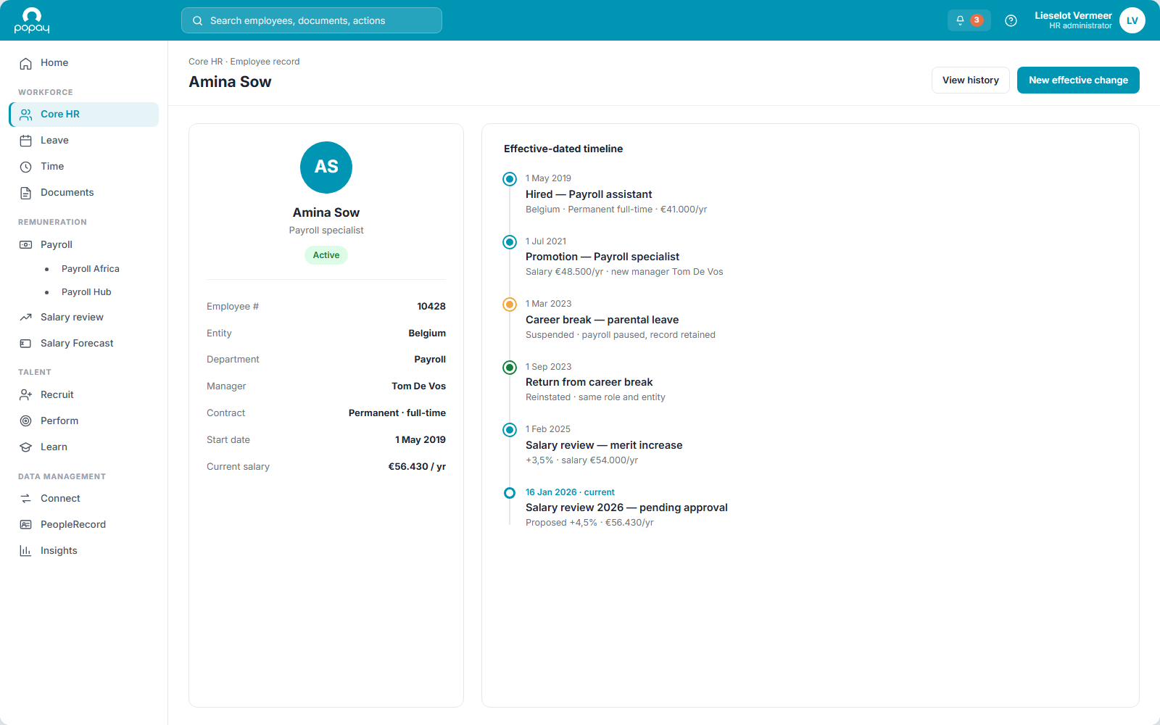
Task: Click the Documents file icon
Action: (26, 193)
